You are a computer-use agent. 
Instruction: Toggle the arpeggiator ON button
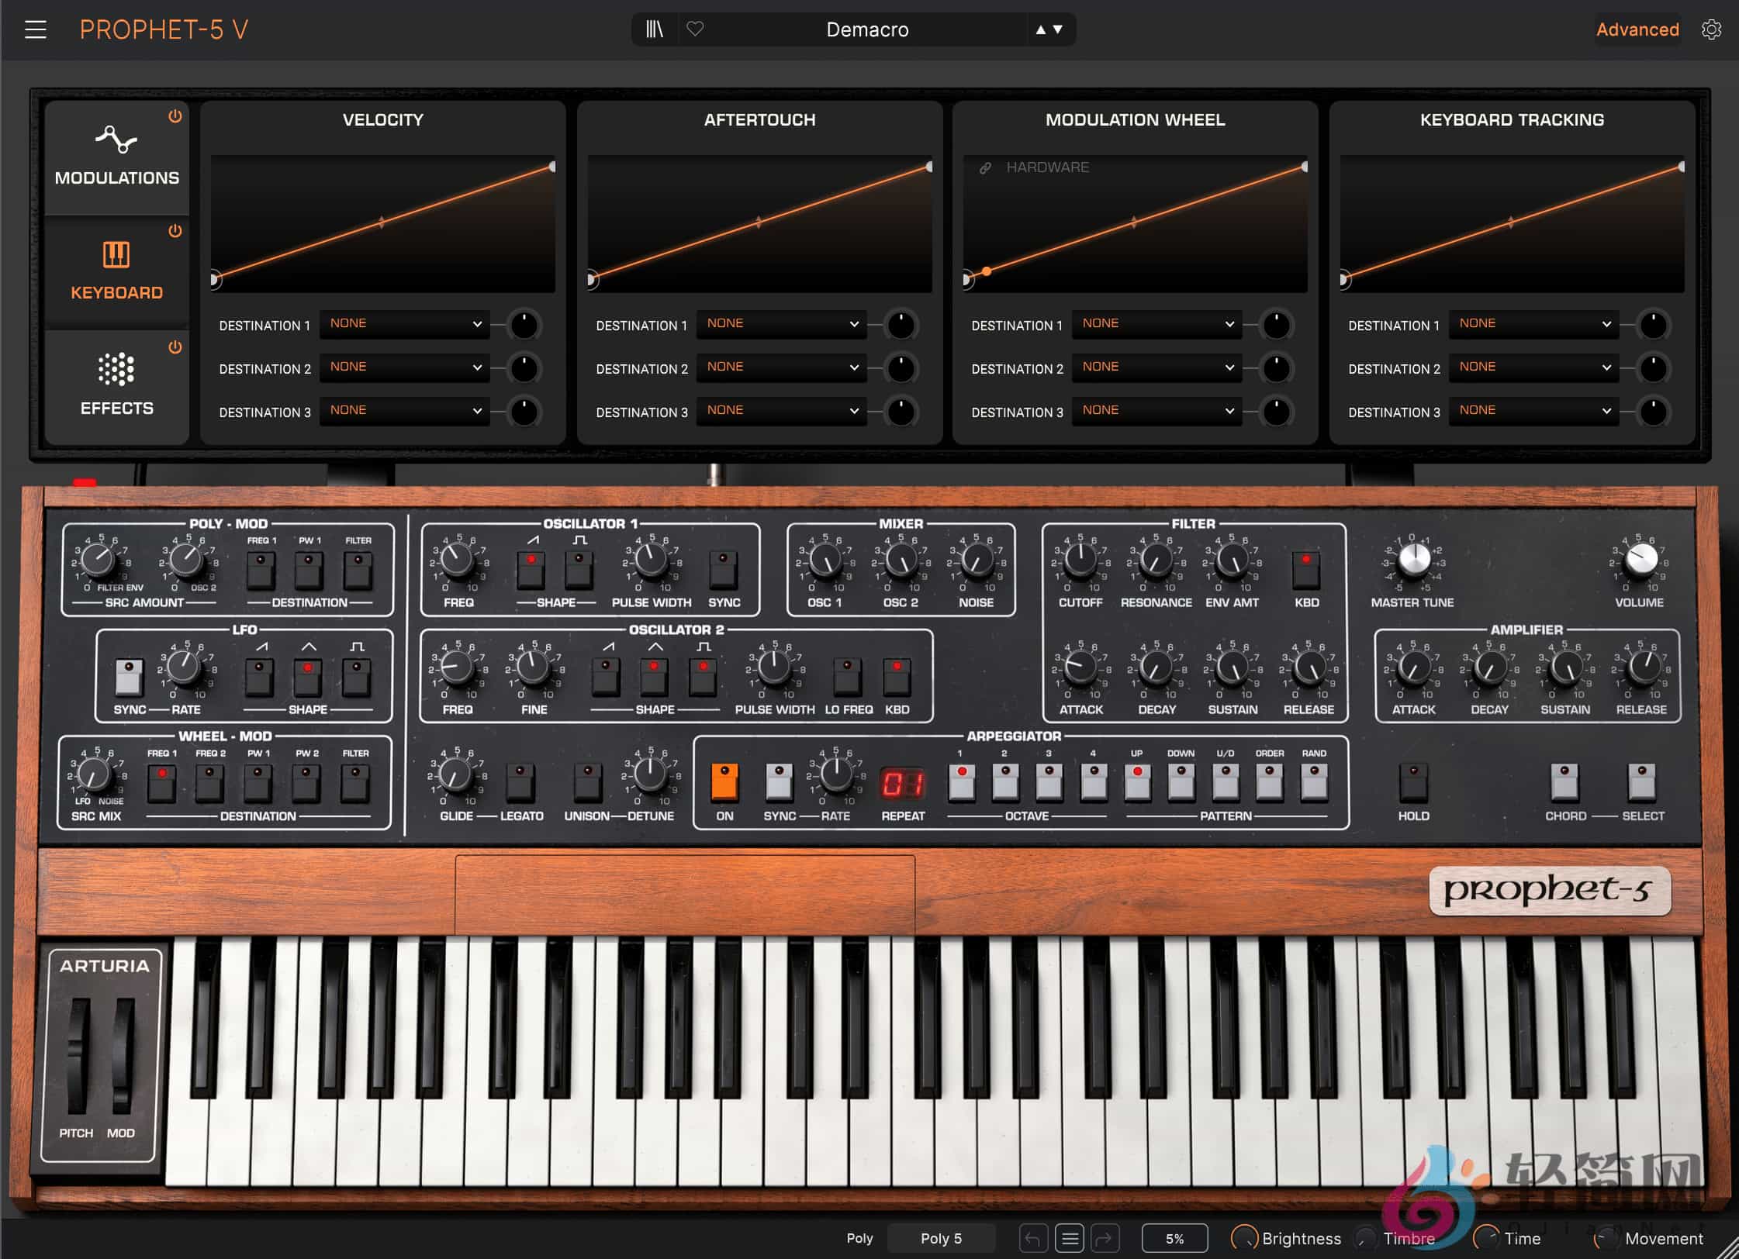point(724,783)
